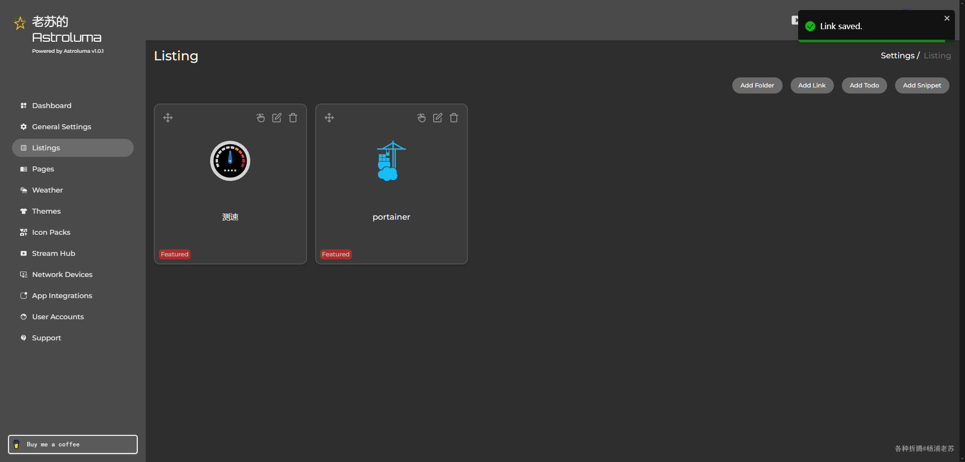Click the move handle on portainer card
Screen dimensions: 965x462
pyautogui.click(x=329, y=118)
